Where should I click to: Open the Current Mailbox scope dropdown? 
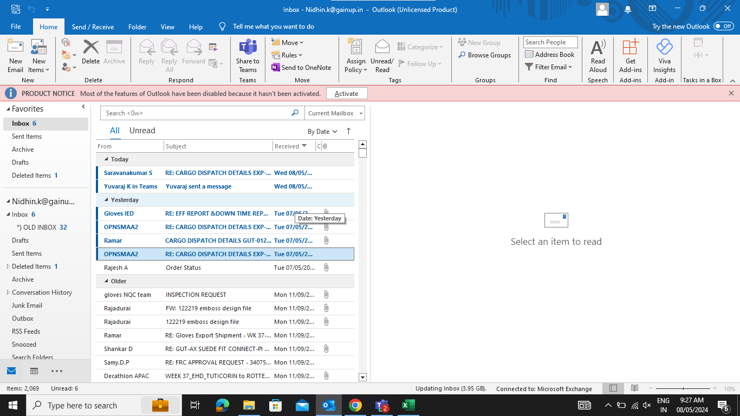(335, 113)
